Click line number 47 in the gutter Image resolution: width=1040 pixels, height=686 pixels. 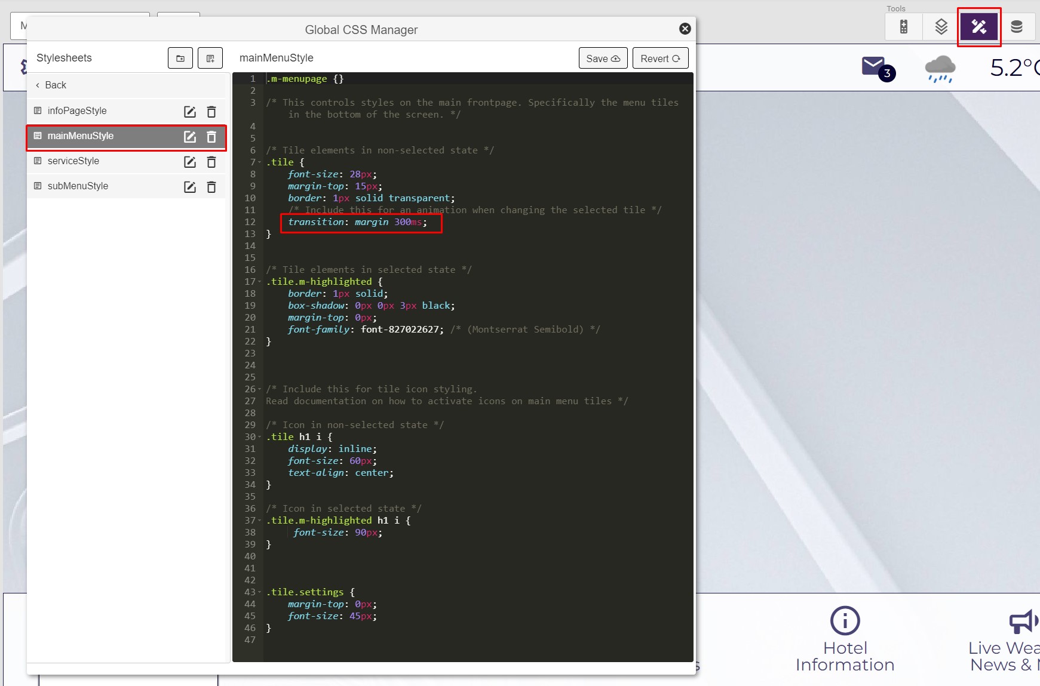(x=250, y=640)
